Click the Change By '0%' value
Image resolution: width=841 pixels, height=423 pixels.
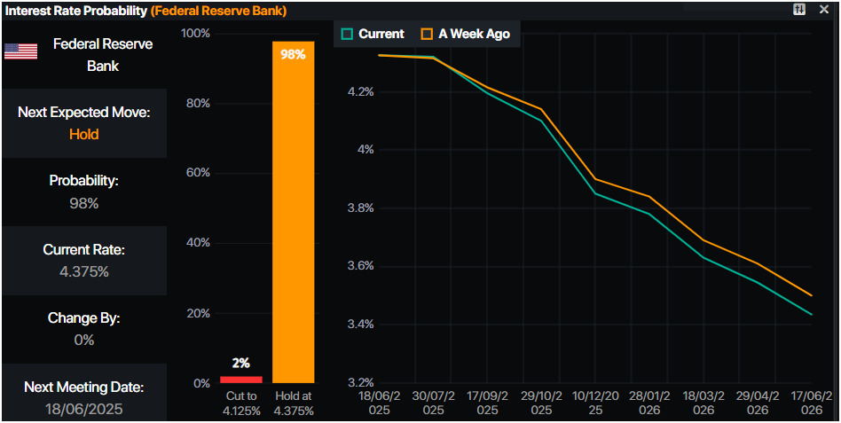[x=84, y=340]
